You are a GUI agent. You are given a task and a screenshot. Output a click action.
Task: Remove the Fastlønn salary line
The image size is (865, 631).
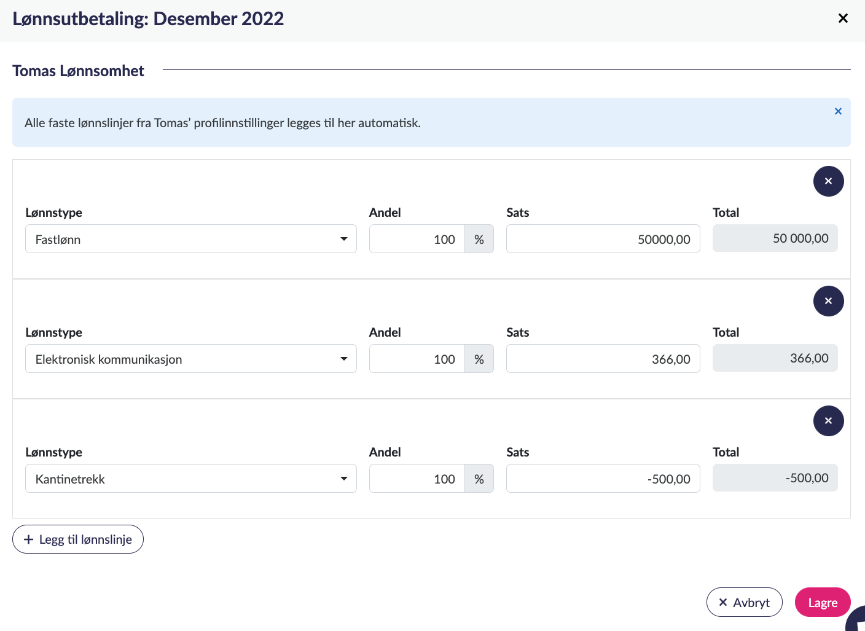(828, 181)
